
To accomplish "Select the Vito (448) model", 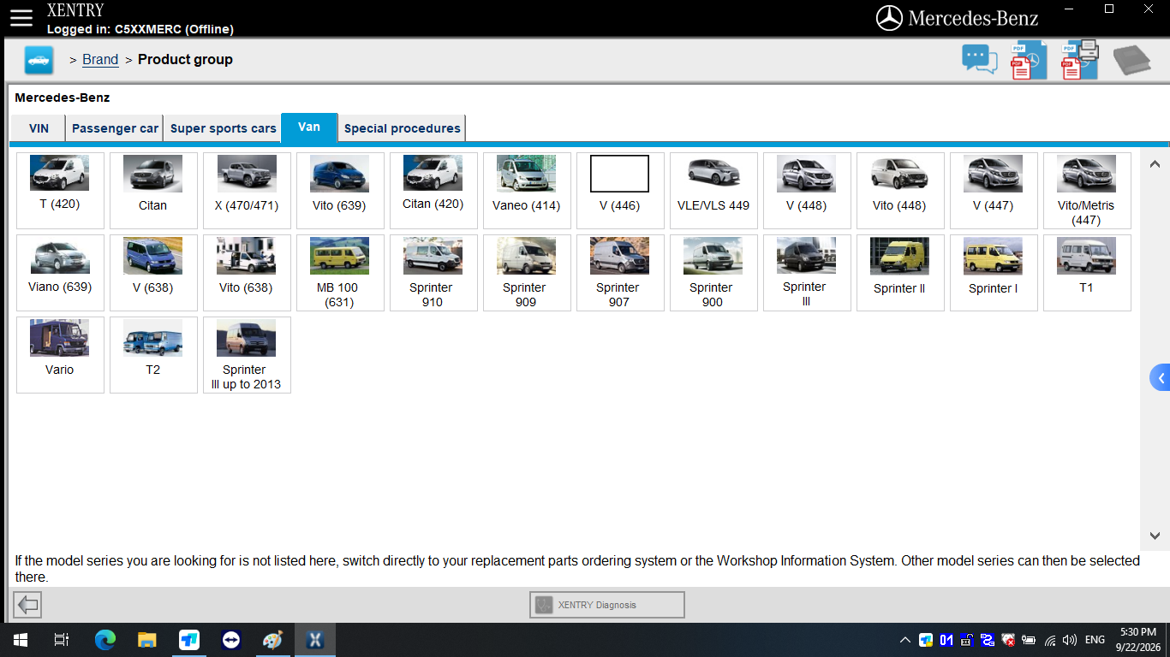I will pos(900,191).
